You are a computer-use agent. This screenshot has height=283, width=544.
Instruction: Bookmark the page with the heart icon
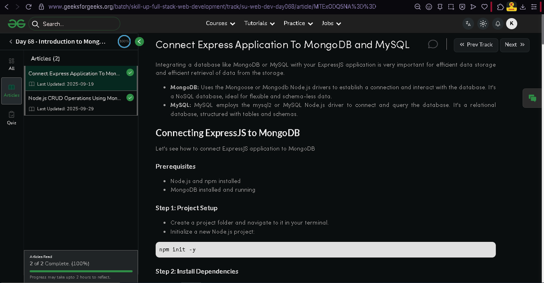coord(484,7)
